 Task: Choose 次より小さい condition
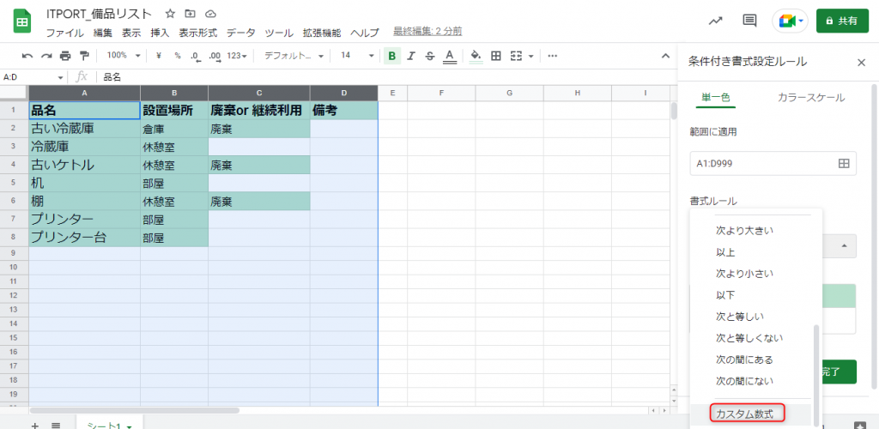point(744,274)
